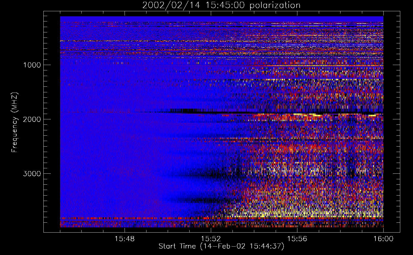This screenshot has height=255, width=413.
Task: Click the 16:00 time tick label
Action: (x=383, y=239)
